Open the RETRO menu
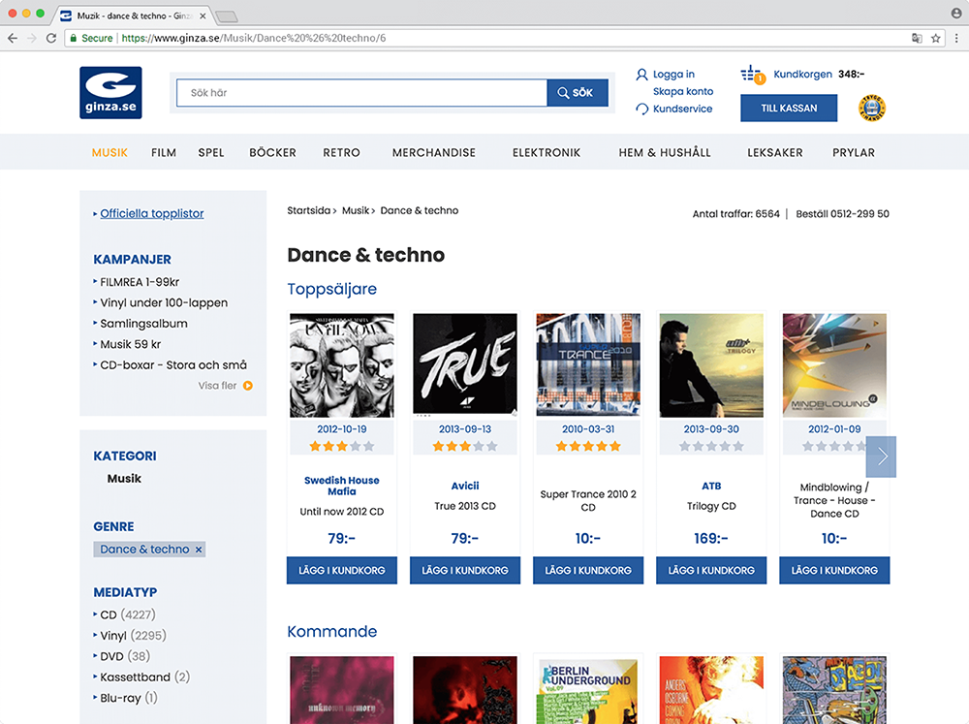This screenshot has height=724, width=969. [x=341, y=153]
